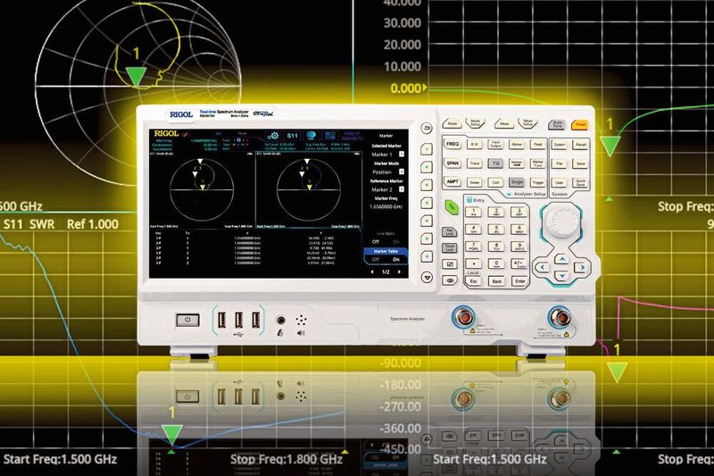The image size is (714, 476).
Task: Push the orange Preset key
Action: coord(579,124)
